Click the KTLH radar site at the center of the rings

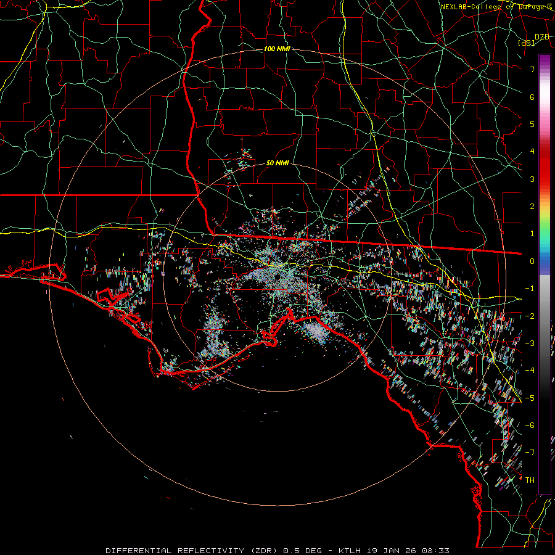(x=277, y=276)
